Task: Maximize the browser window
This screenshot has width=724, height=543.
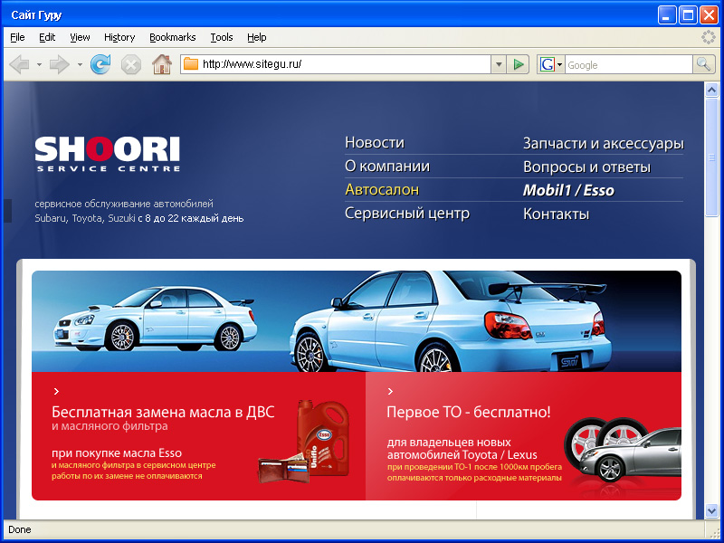Action: tap(688, 15)
